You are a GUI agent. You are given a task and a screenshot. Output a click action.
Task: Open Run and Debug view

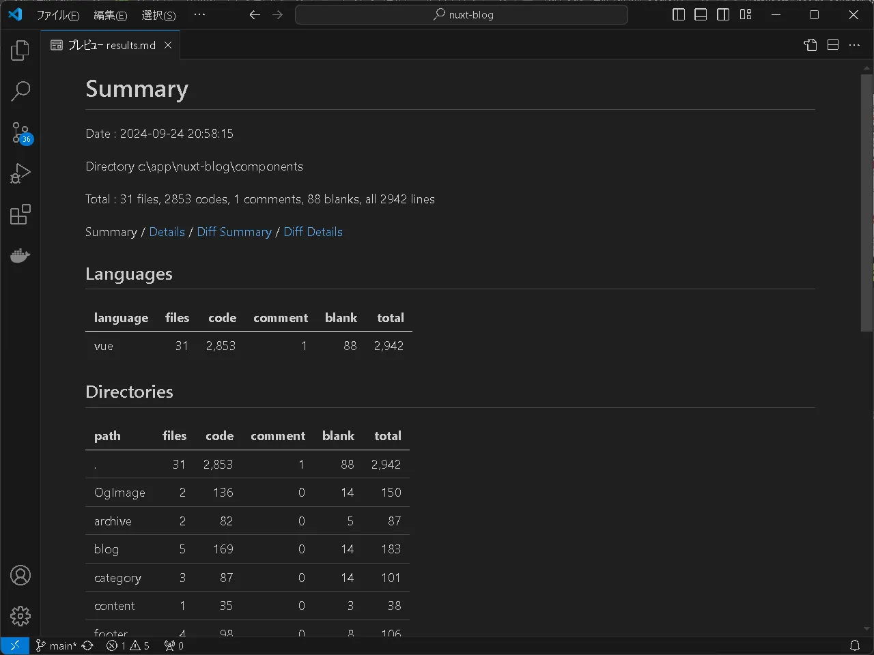click(20, 173)
